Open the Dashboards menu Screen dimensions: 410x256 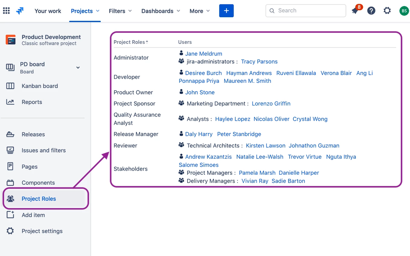pyautogui.click(x=160, y=11)
